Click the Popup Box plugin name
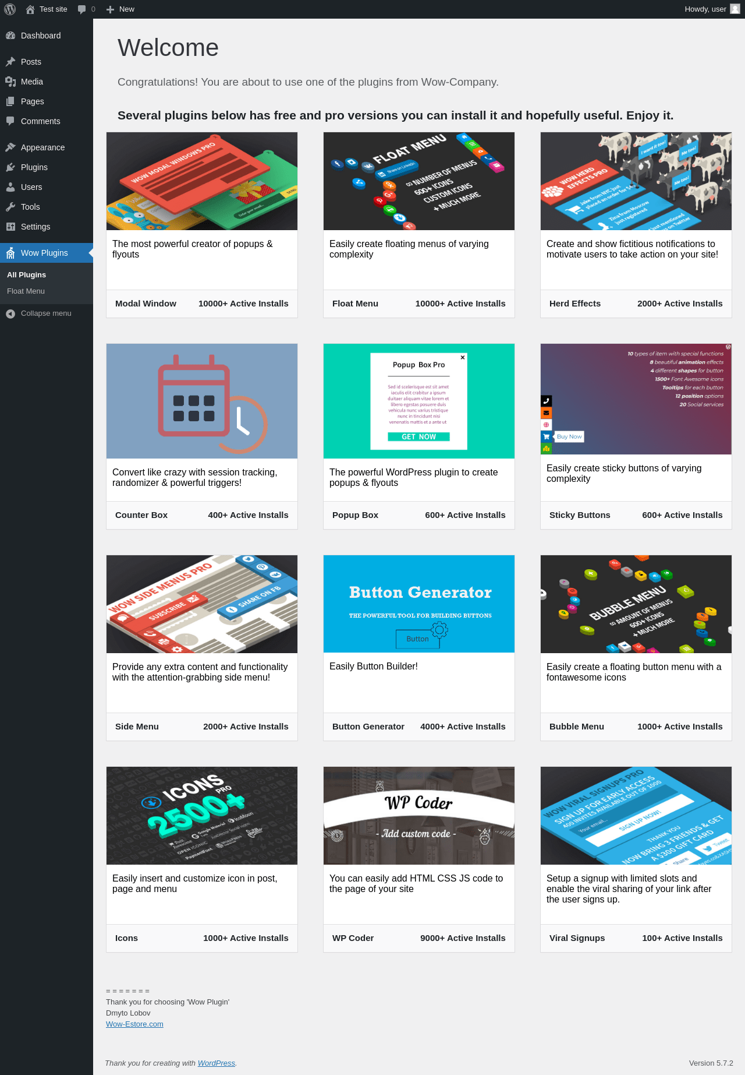The width and height of the screenshot is (745, 1075). coord(355,515)
